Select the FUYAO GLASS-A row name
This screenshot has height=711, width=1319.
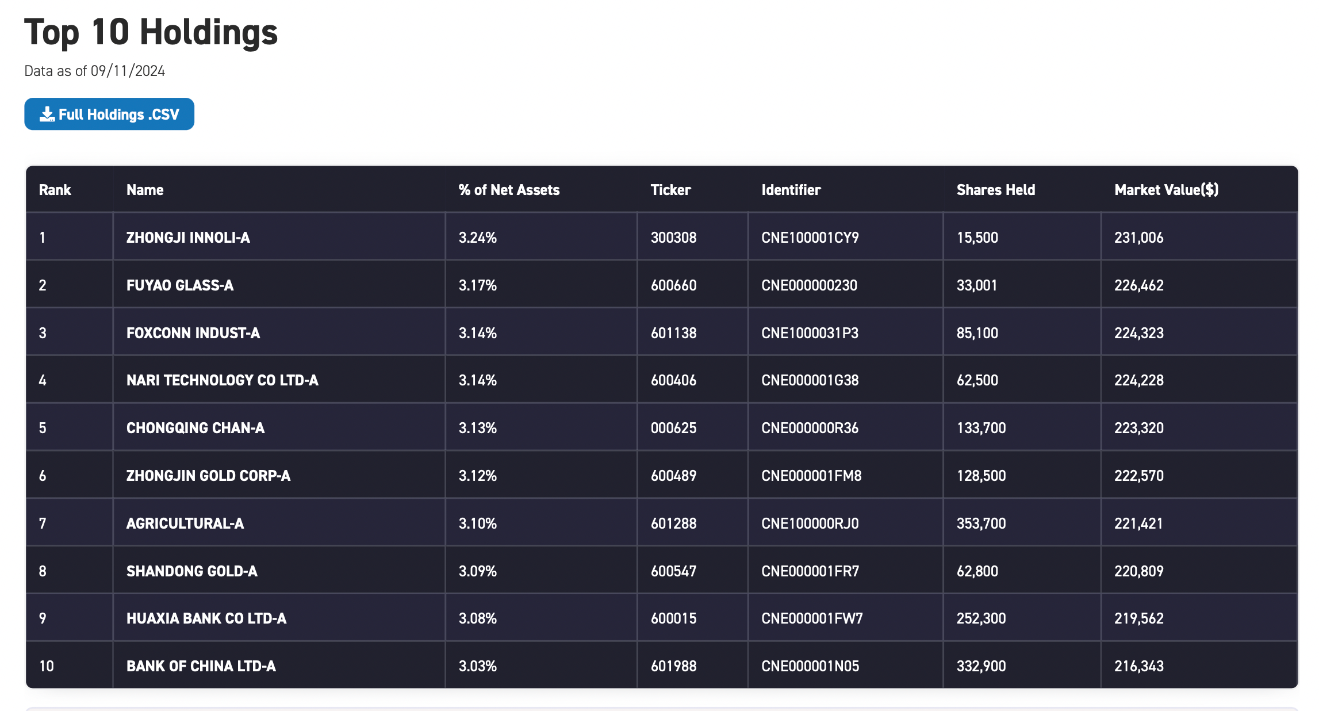(x=180, y=285)
